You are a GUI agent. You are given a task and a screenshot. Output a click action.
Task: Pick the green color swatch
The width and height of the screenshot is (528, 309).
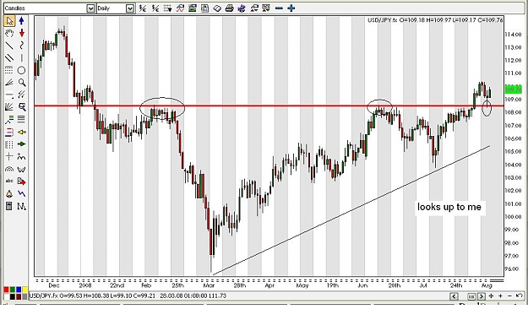coord(12,290)
